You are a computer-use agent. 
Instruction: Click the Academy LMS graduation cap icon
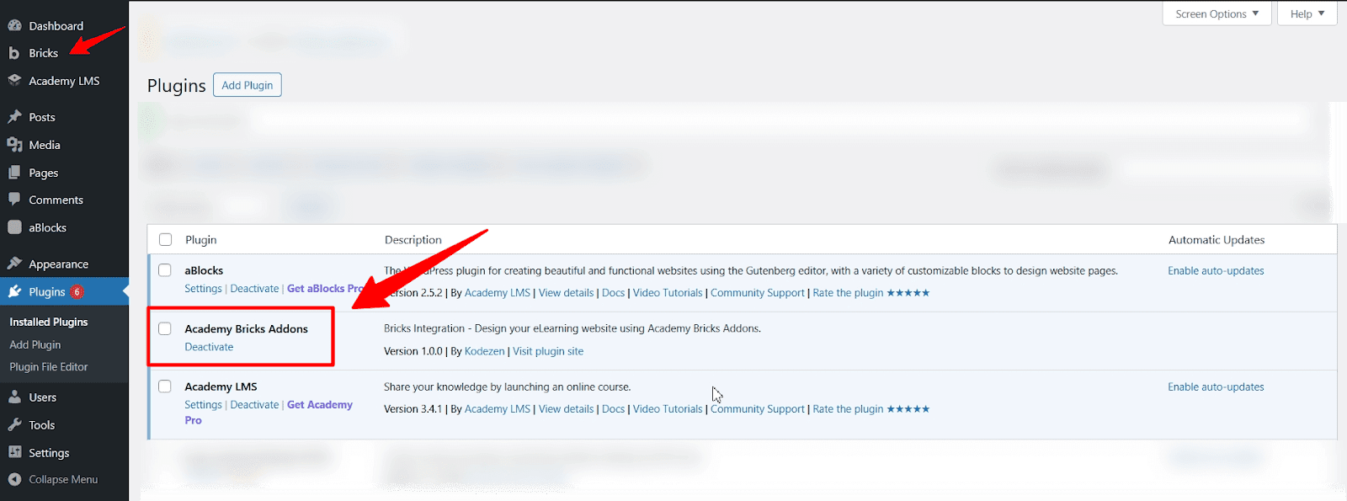pyautogui.click(x=14, y=81)
